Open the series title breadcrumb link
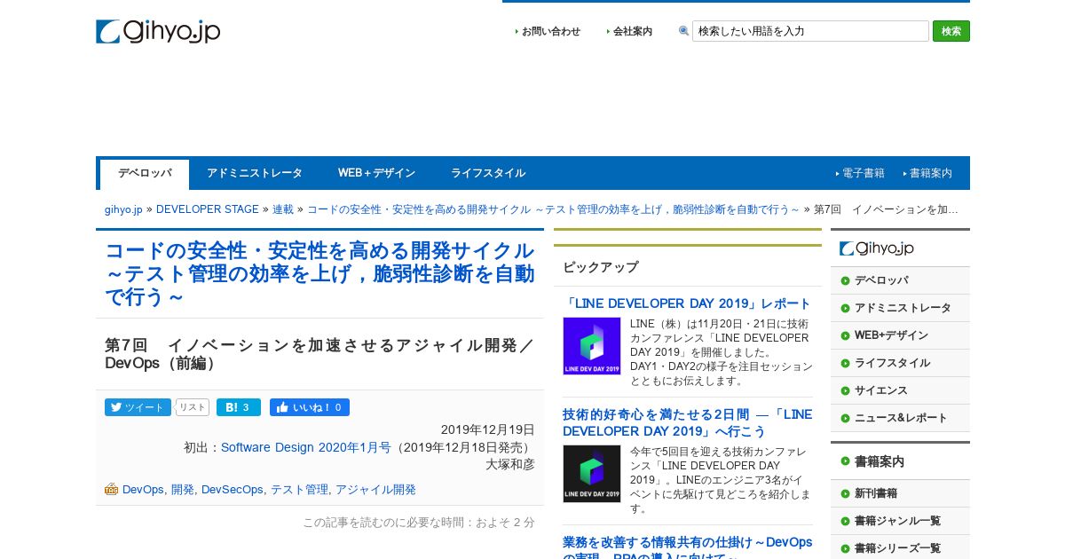The image size is (1065, 559). pos(553,209)
